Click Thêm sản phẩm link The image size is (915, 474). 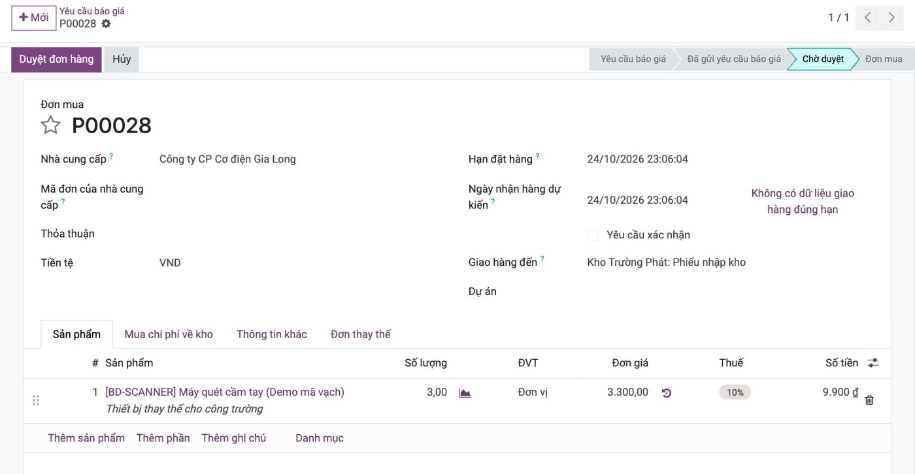pyautogui.click(x=86, y=438)
